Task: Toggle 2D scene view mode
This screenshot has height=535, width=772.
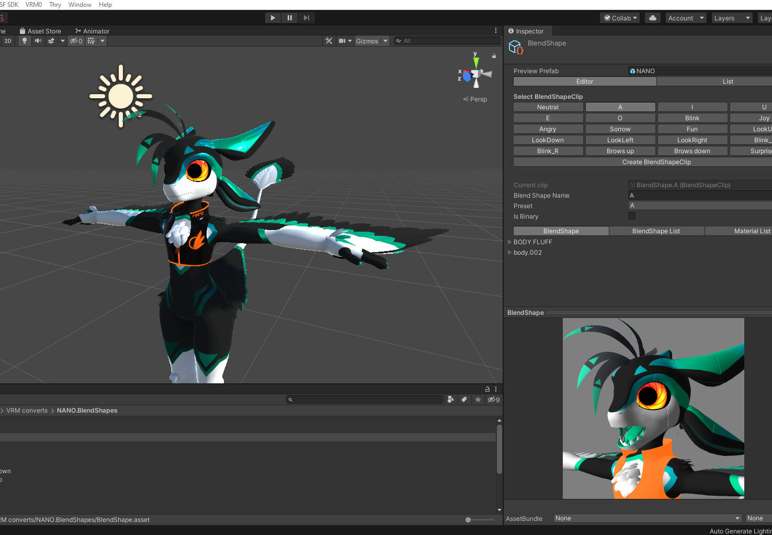Action: pyautogui.click(x=8, y=41)
